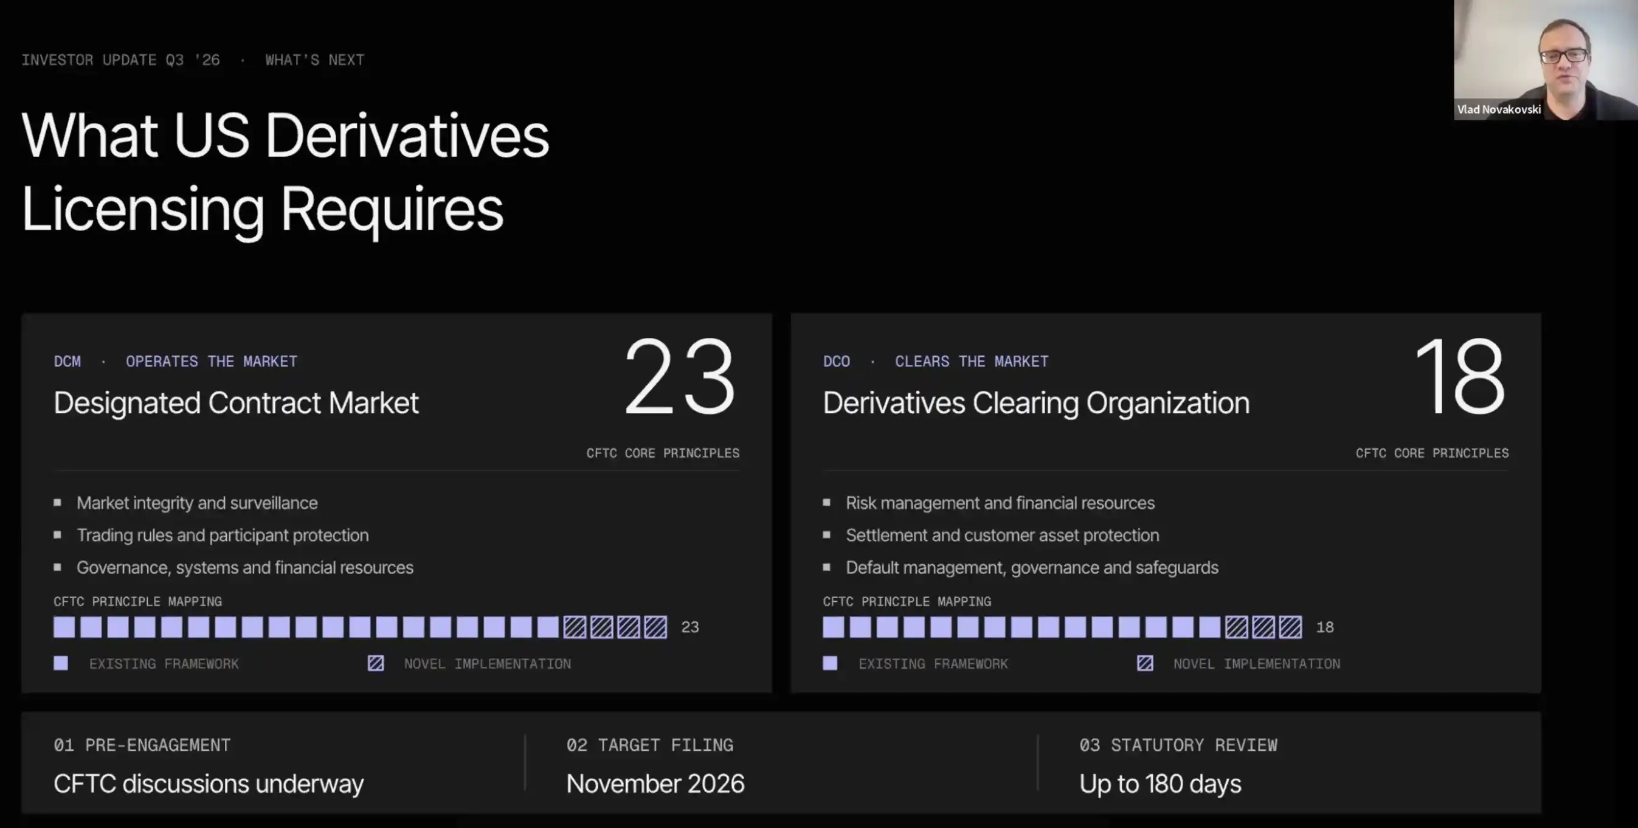Click the 'Vlad Novakovski' name label
Screen dimensions: 1638x828
click(x=1499, y=109)
